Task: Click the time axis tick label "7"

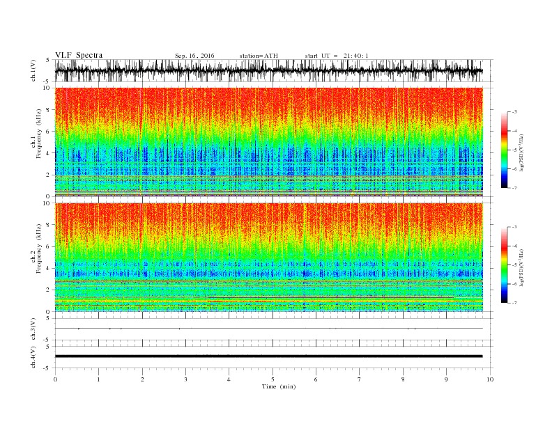Action: pos(360,379)
